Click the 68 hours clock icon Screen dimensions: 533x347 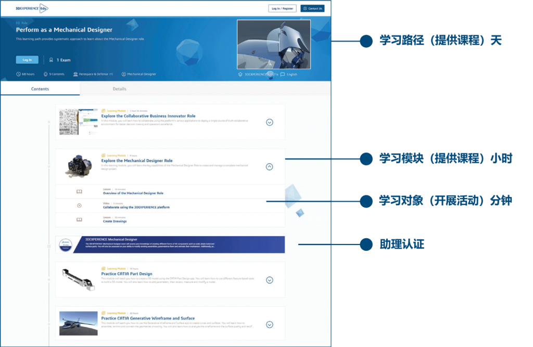click(19, 74)
